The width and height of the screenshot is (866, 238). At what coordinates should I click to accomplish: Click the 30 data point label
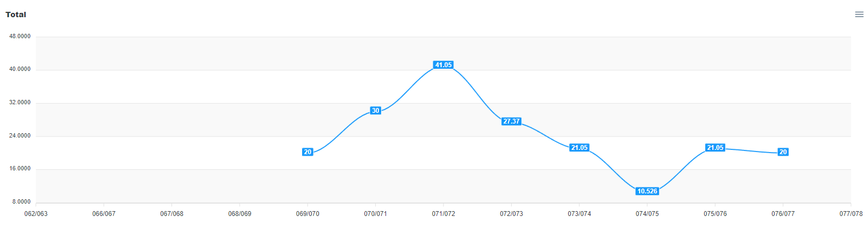tap(375, 111)
